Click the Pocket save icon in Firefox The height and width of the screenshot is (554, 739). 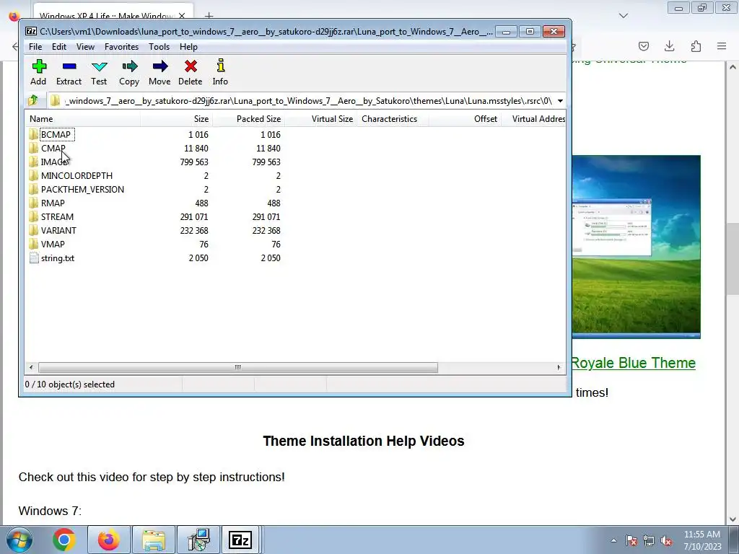(643, 46)
